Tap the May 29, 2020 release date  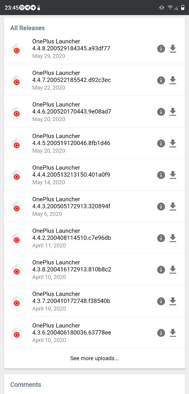pos(49,56)
